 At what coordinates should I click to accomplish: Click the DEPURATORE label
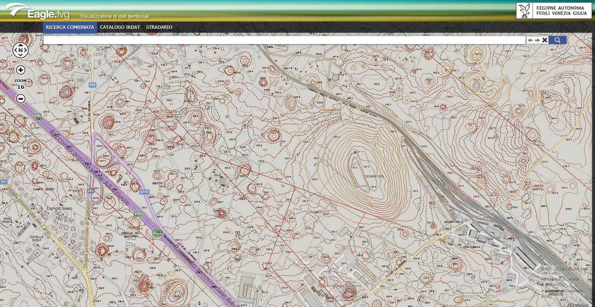(x=452, y=222)
